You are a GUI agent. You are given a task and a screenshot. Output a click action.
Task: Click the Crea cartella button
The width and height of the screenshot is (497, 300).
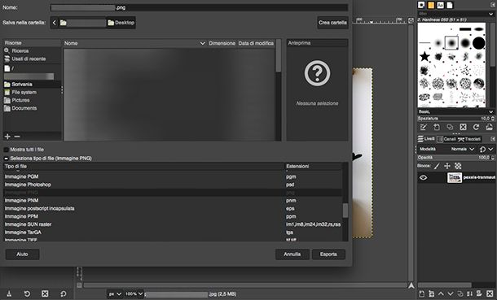click(x=332, y=23)
